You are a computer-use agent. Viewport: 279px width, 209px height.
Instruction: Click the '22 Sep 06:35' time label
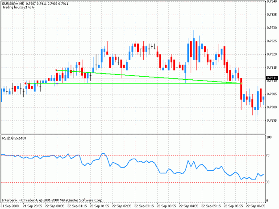[255, 206]
